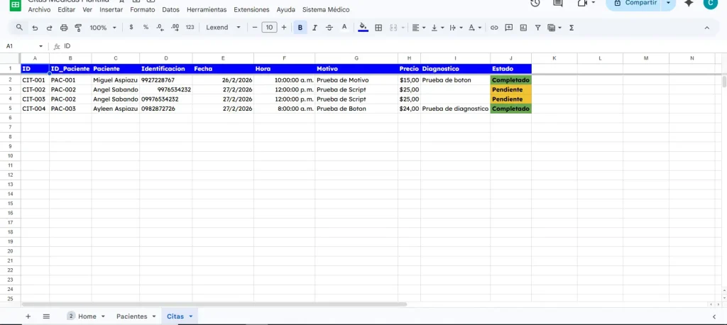This screenshot has width=727, height=325.
Task: Open the text rotation dropdown
Action: pyautogui.click(x=475, y=28)
